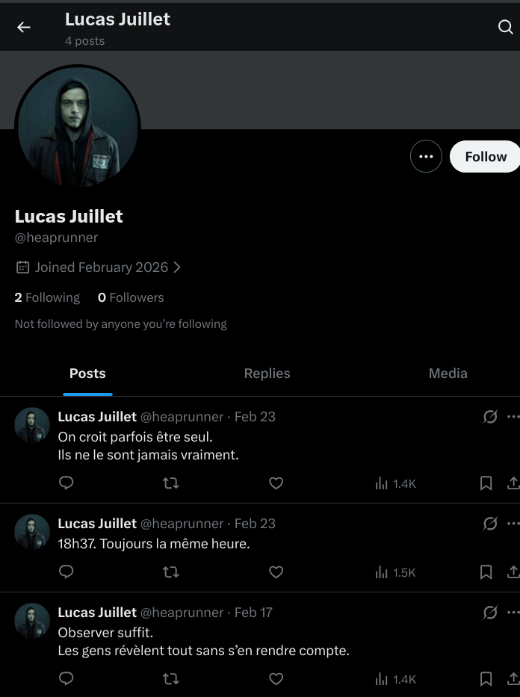
Task: Open the profile more options menu
Action: 426,157
